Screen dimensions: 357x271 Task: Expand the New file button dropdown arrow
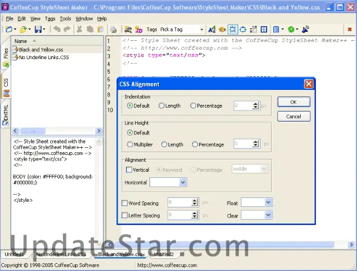coord(15,30)
